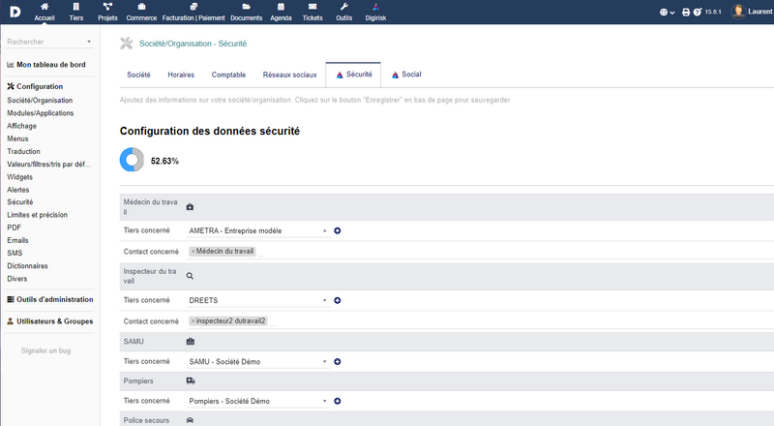Screen dimensions: 774x426
Task: Open Outils d'administration section
Action: click(50, 299)
